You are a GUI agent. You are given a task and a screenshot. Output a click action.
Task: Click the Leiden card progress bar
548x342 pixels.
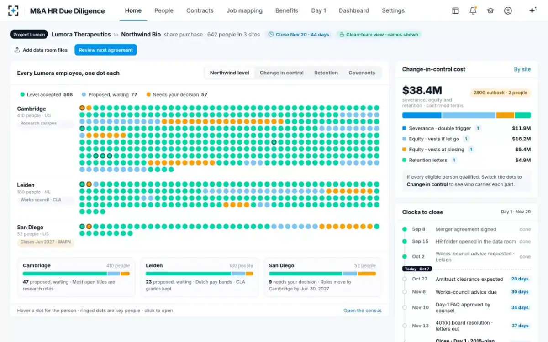click(x=199, y=274)
